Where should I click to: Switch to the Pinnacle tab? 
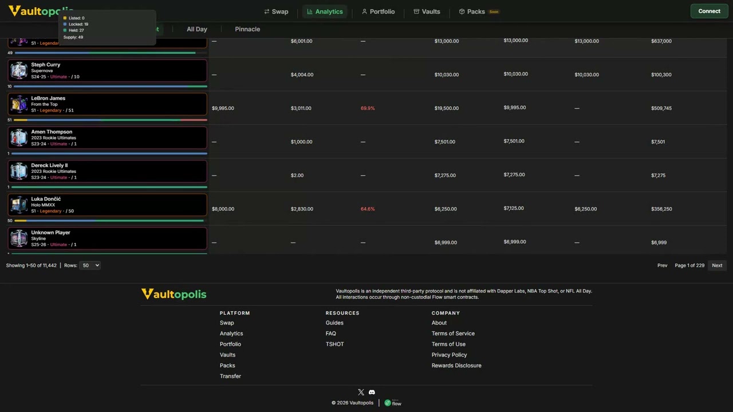point(247,29)
